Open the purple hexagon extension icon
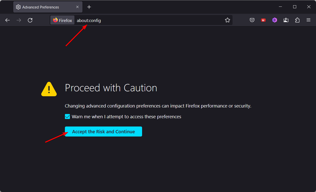This screenshot has width=316, height=192. point(275,20)
